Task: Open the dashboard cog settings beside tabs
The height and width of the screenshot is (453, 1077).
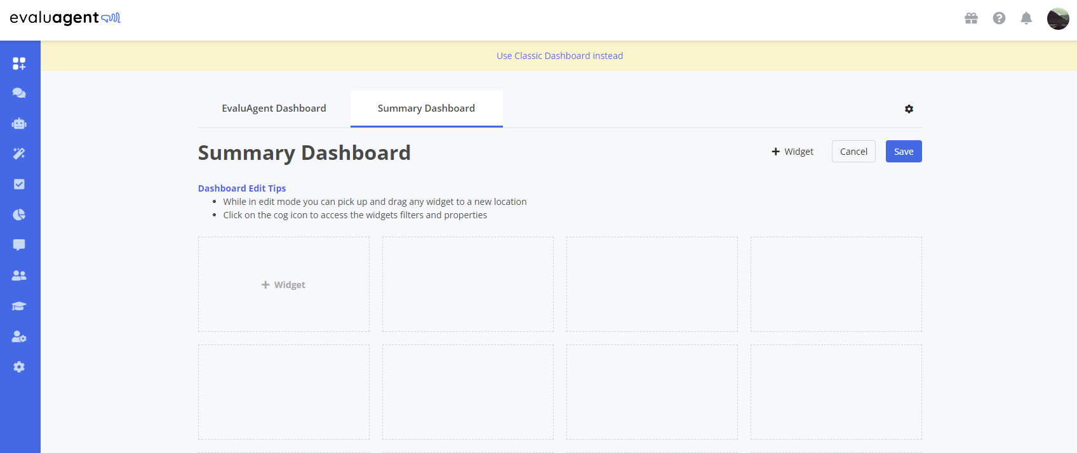Action: pyautogui.click(x=909, y=109)
